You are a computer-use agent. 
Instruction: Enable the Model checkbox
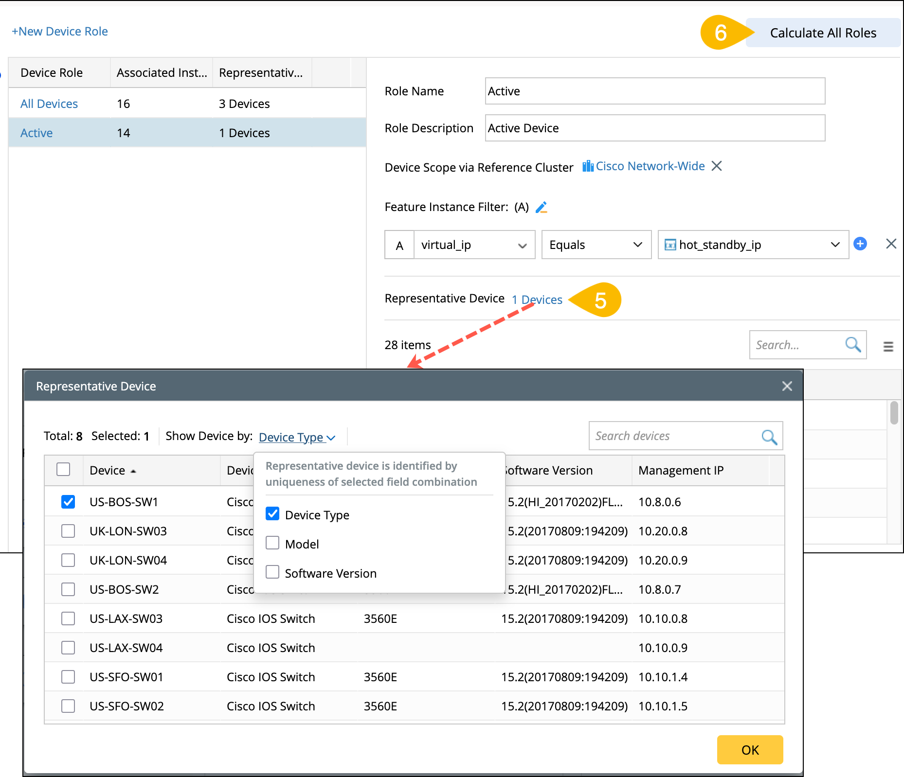click(272, 543)
